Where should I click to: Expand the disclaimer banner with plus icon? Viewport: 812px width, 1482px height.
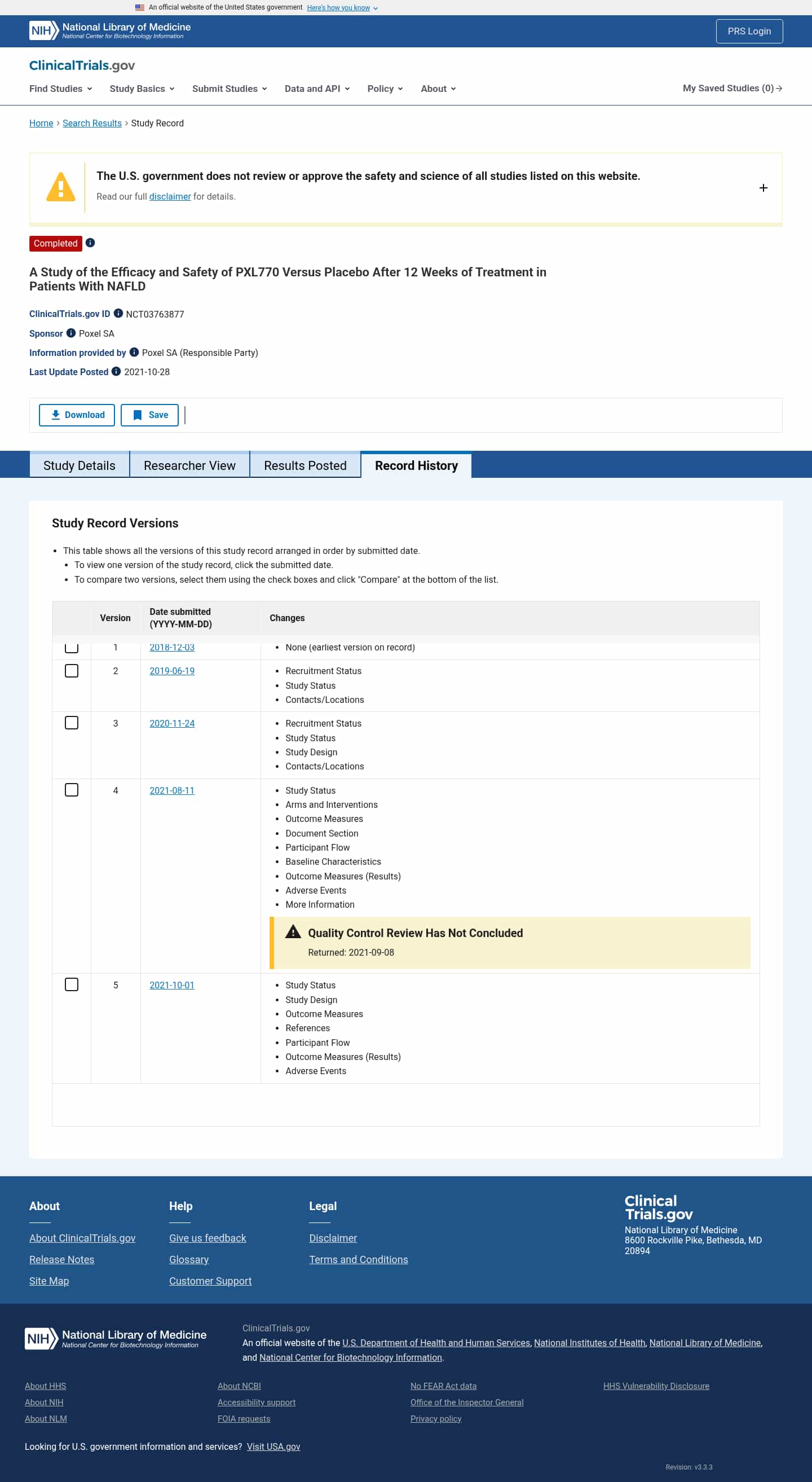(763, 188)
